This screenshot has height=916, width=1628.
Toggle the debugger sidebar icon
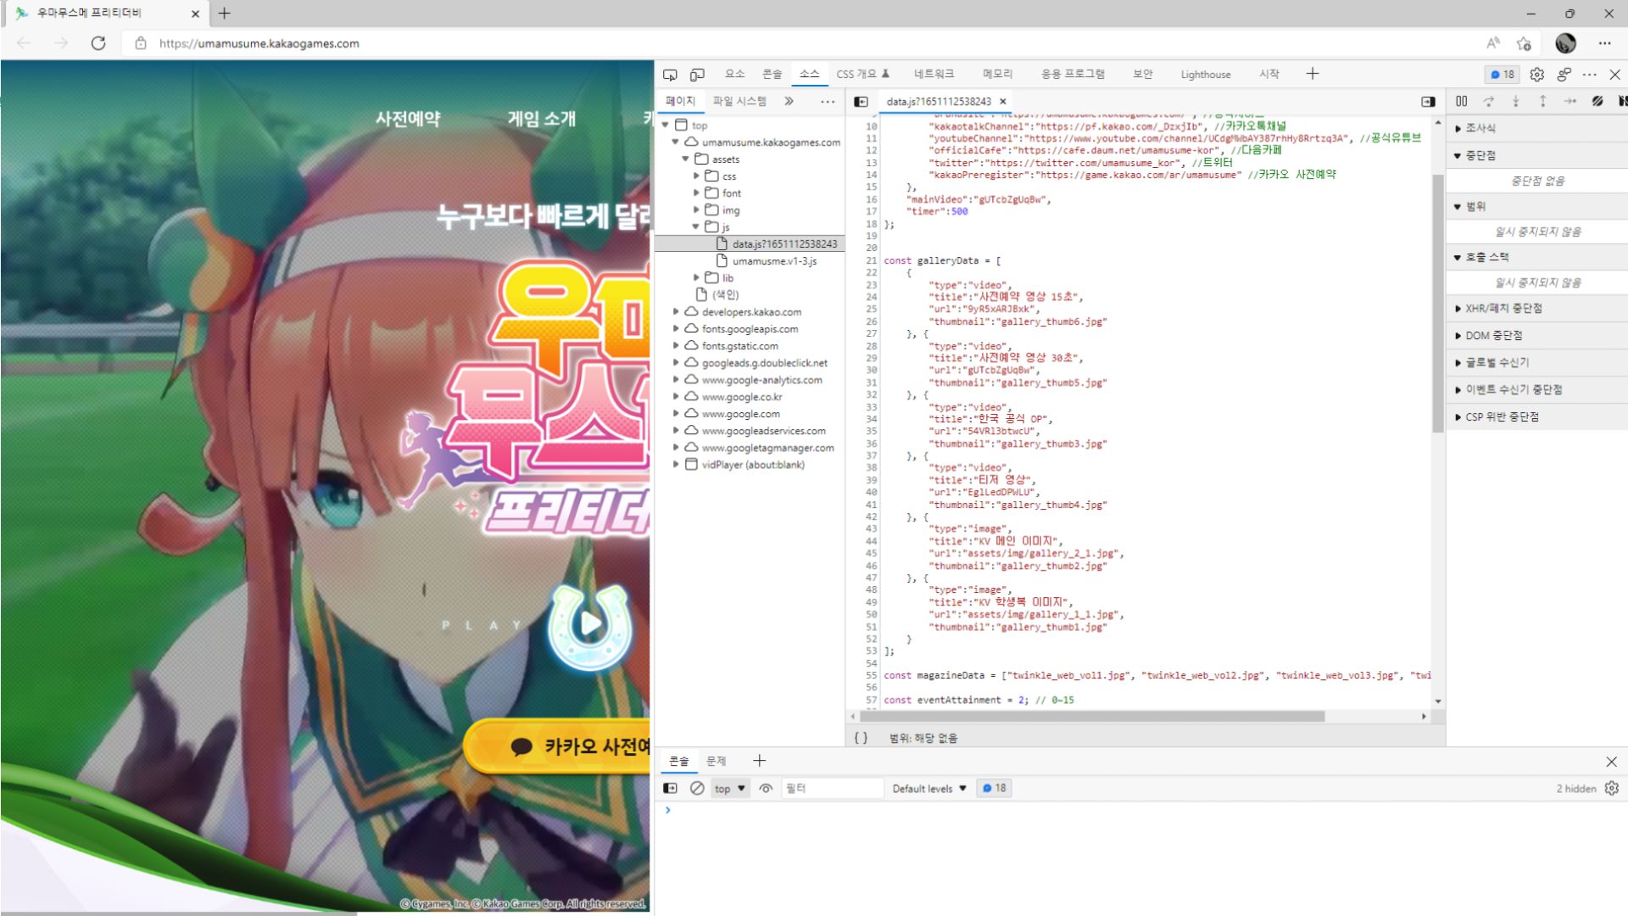point(1428,102)
